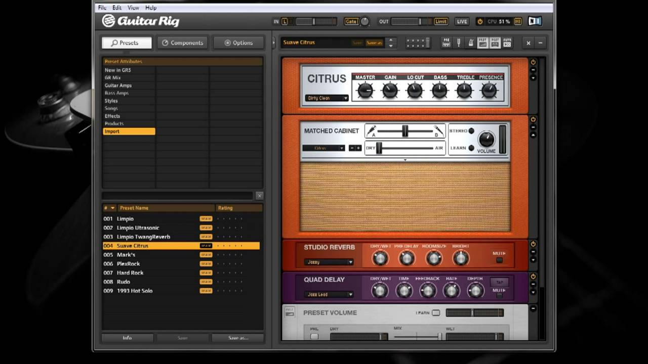Viewport: 648px width, 364px height.
Task: Clear the rack with the X icon
Action: point(529,43)
